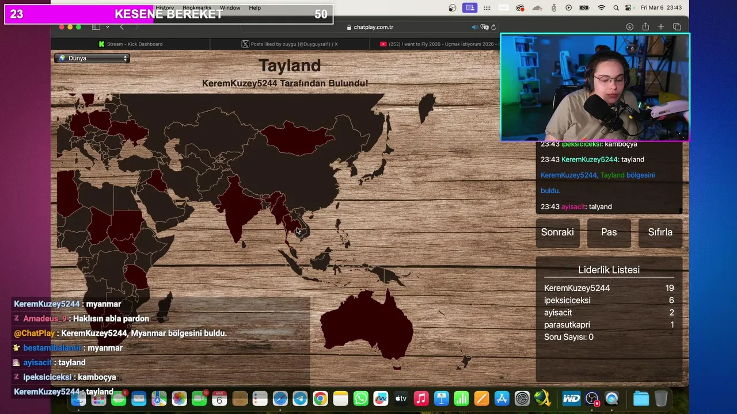Open Safari from the Dock
737x414 pixels.
pyautogui.click(x=280, y=398)
